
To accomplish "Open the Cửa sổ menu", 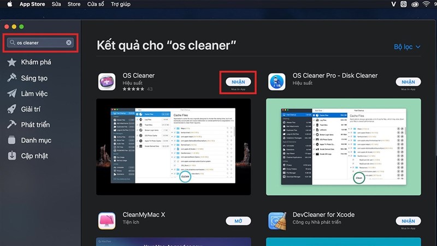I will pos(96,4).
